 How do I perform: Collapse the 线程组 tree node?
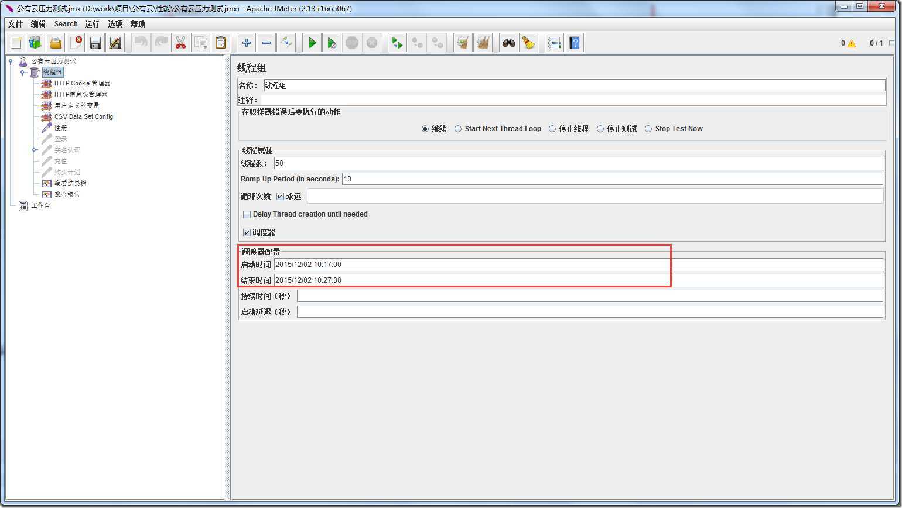click(23, 72)
